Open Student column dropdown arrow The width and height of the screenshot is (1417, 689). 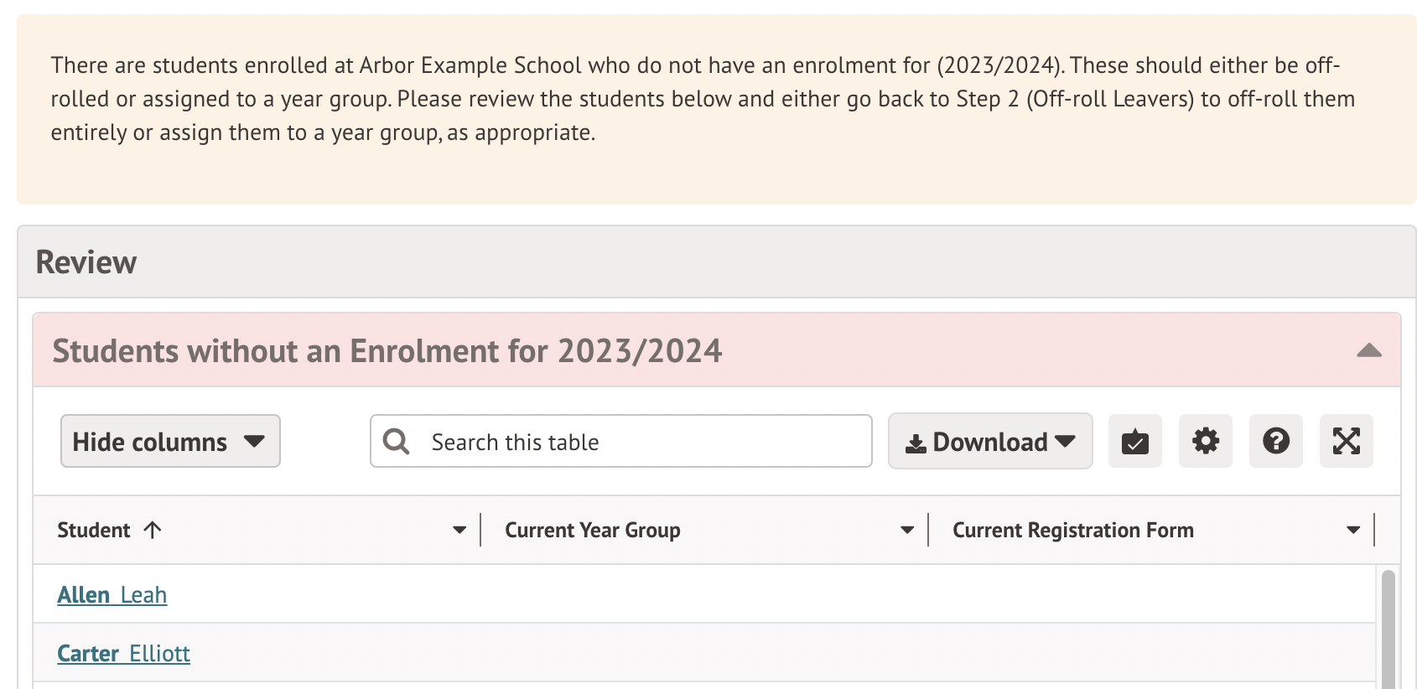click(x=459, y=530)
